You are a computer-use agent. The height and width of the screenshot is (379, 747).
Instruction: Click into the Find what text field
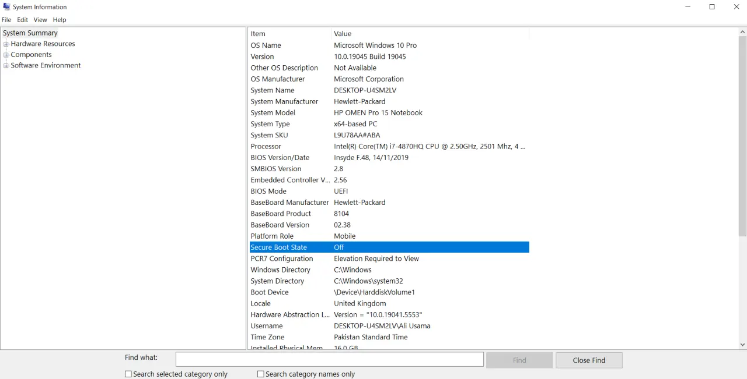coord(329,360)
